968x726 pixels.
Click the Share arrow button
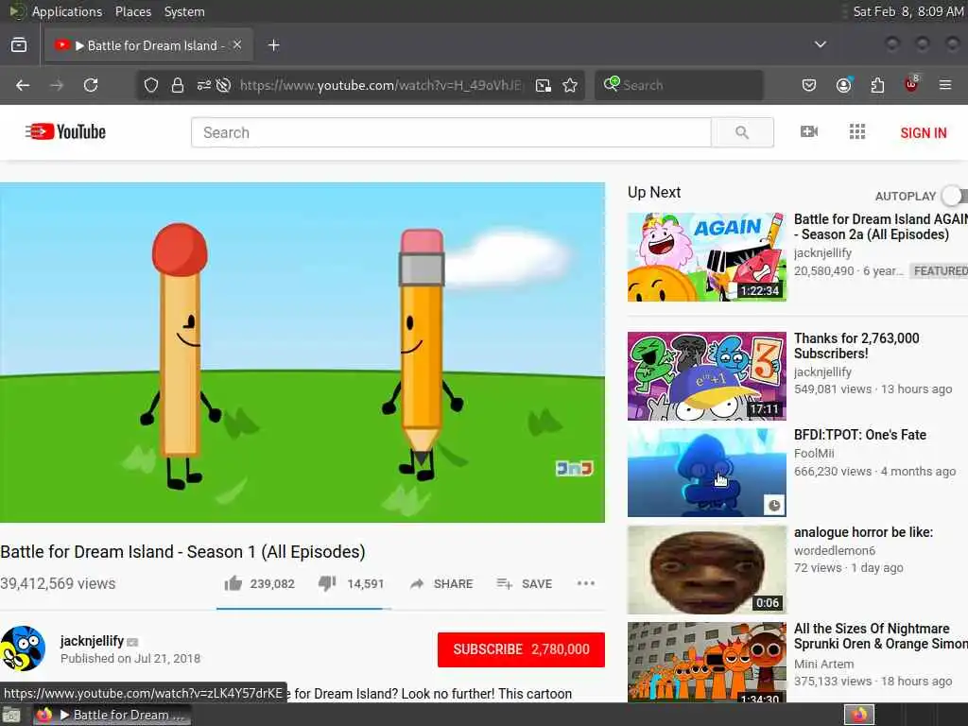pos(441,584)
